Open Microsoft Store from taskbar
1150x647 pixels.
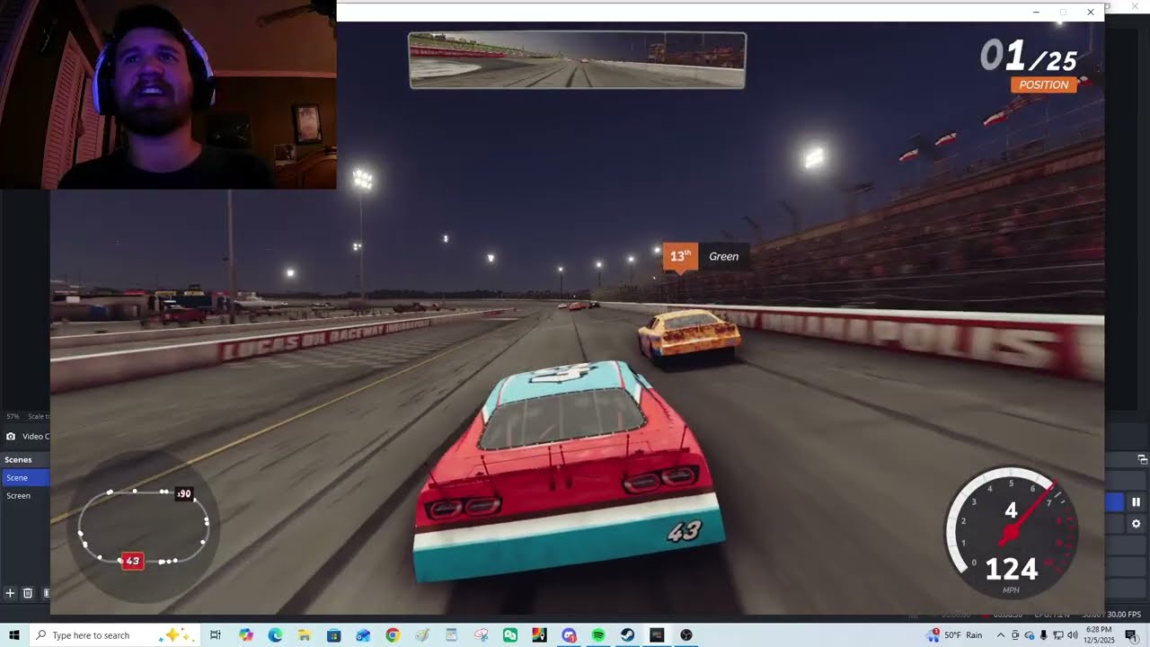(333, 635)
